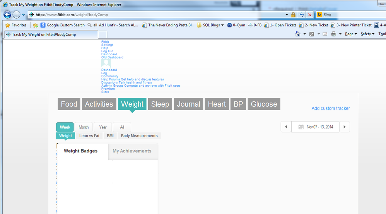Click the browser Forward arrow button

click(17, 15)
